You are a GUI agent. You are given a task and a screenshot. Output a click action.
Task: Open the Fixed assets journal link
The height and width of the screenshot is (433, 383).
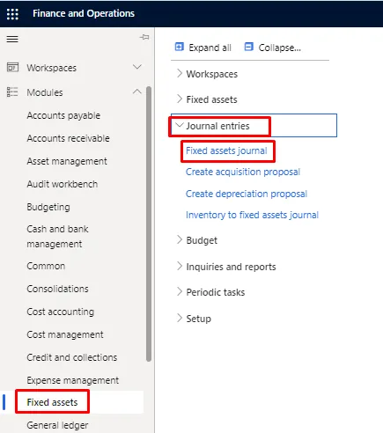pos(226,150)
